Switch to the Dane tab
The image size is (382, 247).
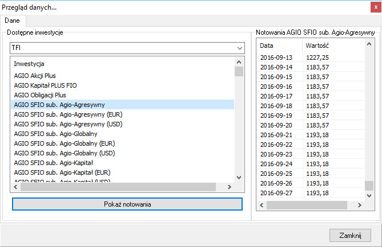click(13, 20)
